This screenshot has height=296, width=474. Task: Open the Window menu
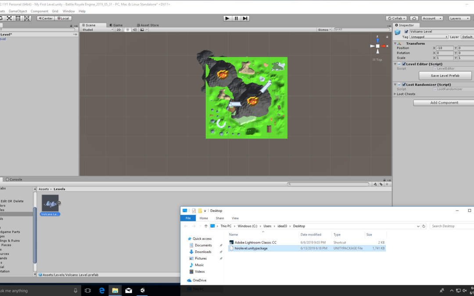[x=68, y=11]
